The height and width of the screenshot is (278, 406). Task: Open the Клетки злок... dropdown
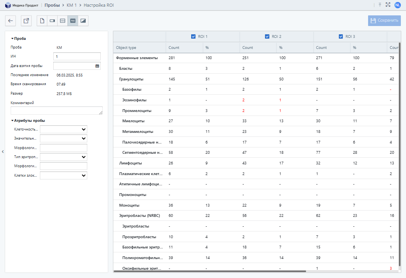[x=64, y=175]
